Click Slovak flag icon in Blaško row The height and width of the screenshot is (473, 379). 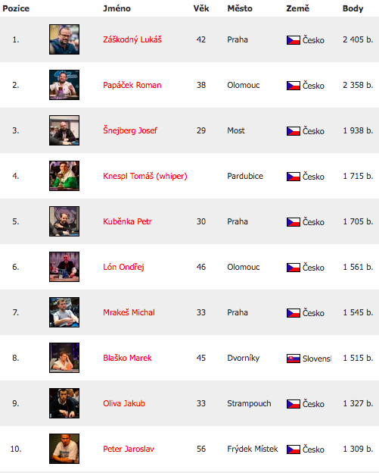point(294,359)
